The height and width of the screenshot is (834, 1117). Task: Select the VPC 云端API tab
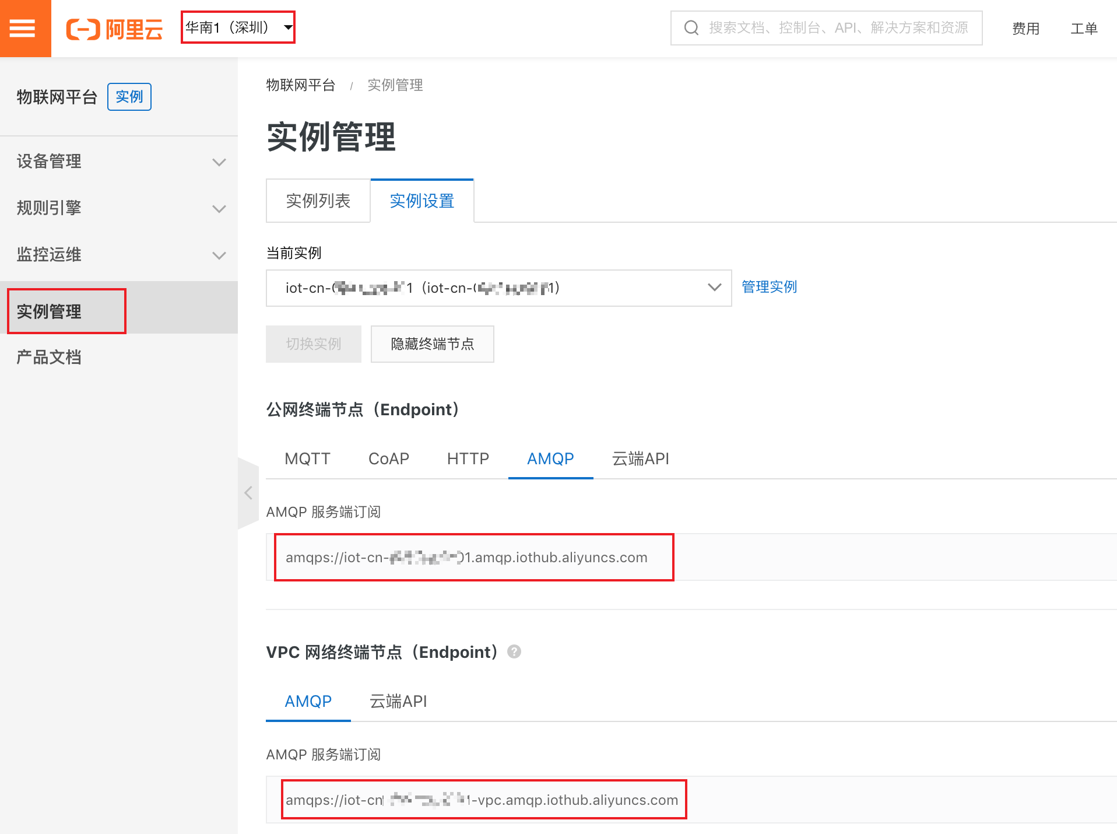[398, 701]
